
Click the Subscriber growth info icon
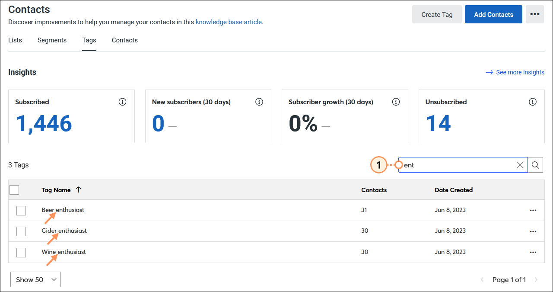396,102
